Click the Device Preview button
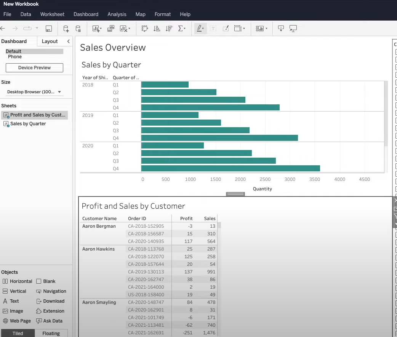 [34, 68]
